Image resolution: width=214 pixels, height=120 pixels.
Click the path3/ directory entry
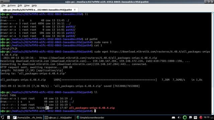71,33
